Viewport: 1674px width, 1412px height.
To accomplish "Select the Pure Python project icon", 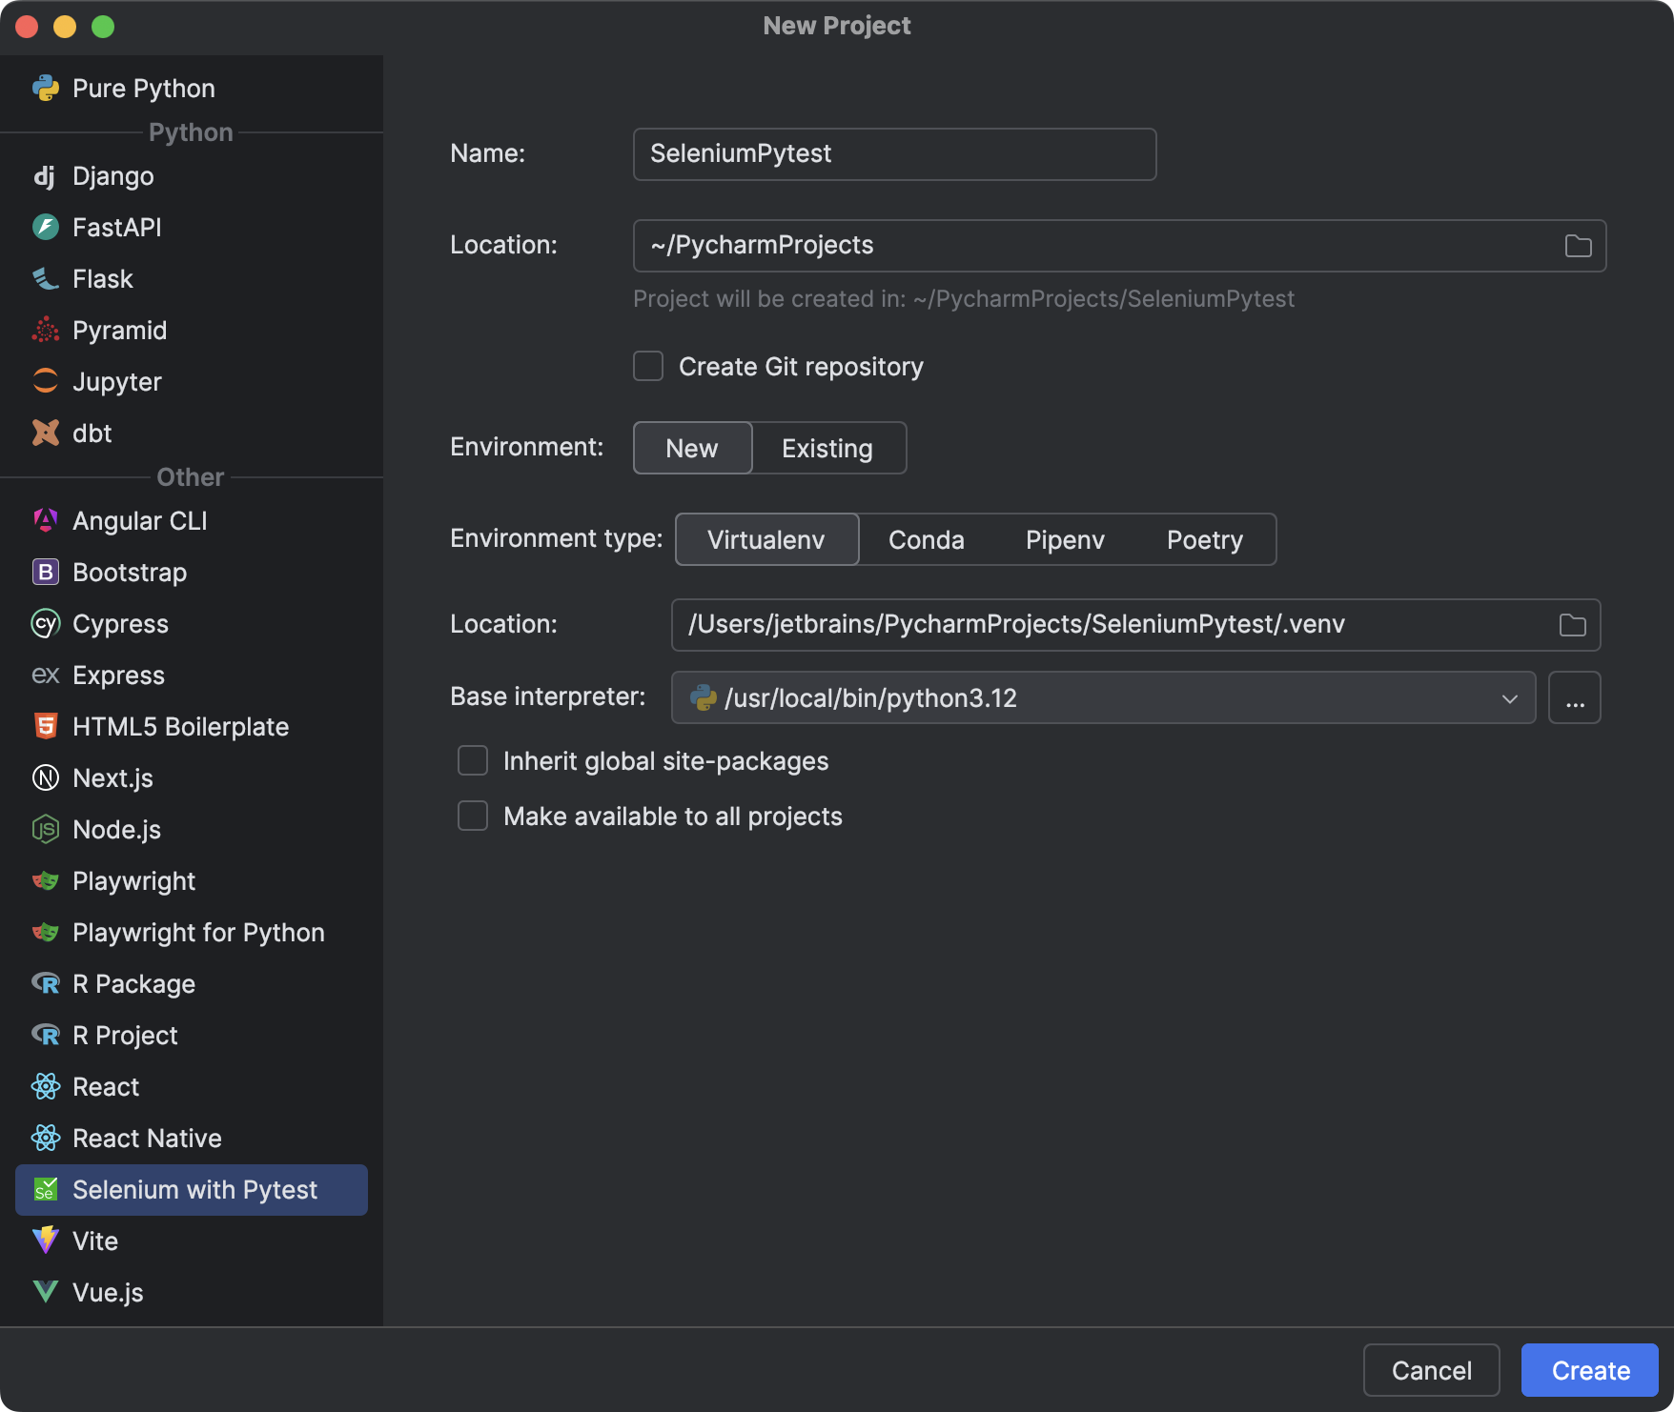I will tap(47, 88).
